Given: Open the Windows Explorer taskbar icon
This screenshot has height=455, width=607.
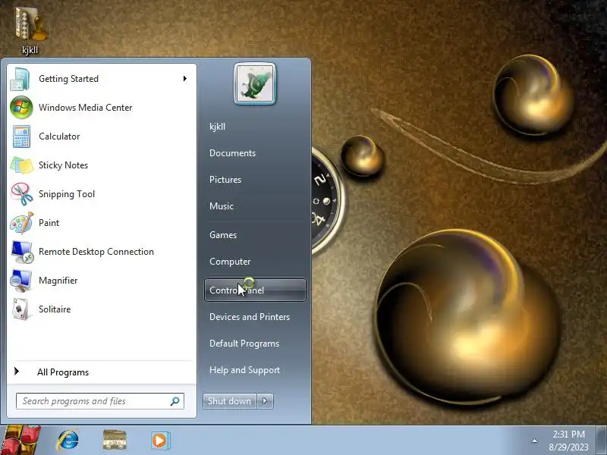Looking at the screenshot, I should 115,441.
